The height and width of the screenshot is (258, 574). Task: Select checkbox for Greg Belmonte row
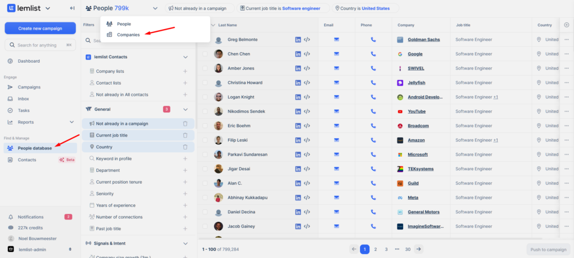coord(205,40)
